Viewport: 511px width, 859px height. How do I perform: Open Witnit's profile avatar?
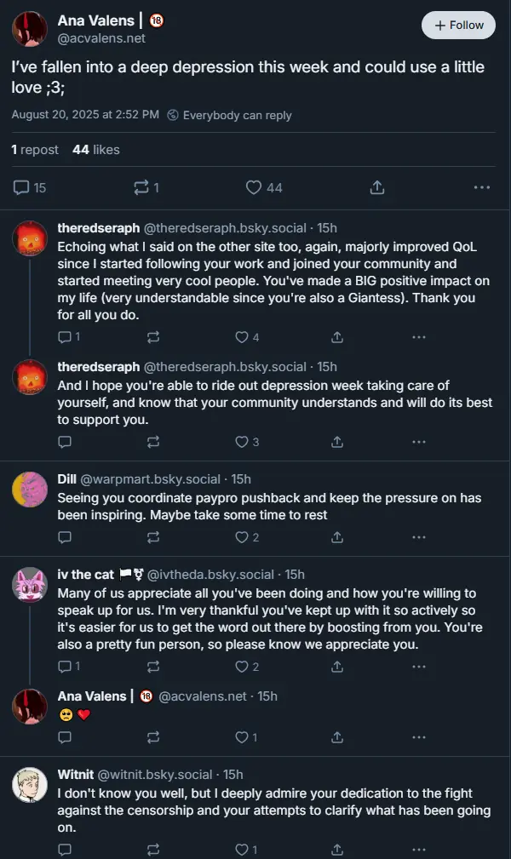(x=30, y=784)
